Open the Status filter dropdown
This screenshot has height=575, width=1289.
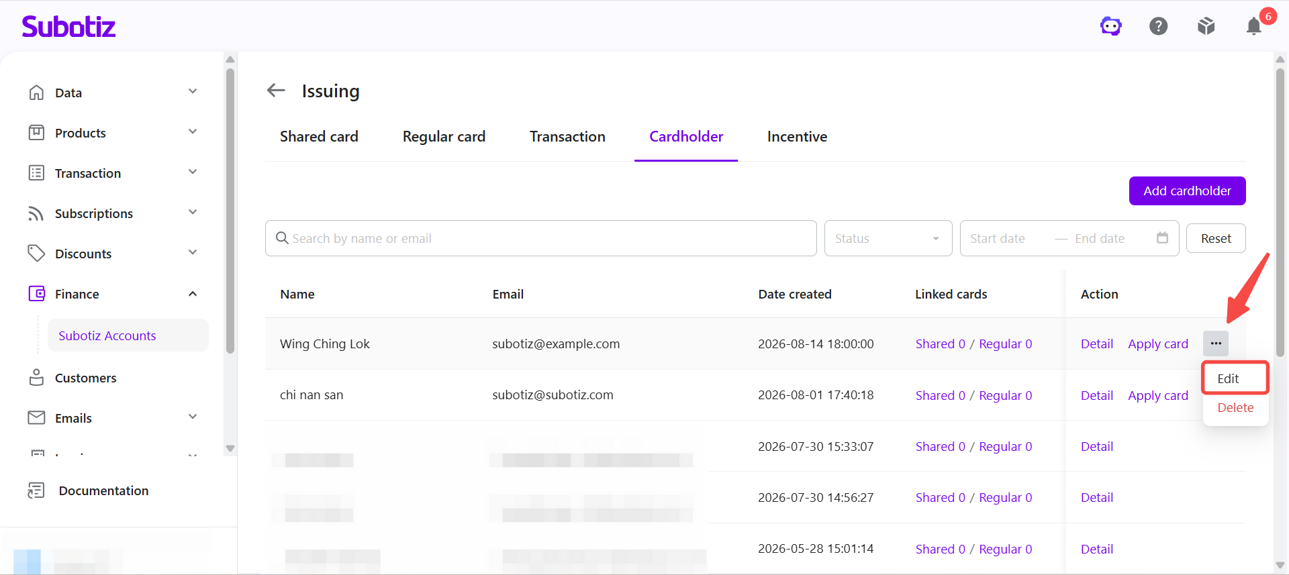coord(888,238)
